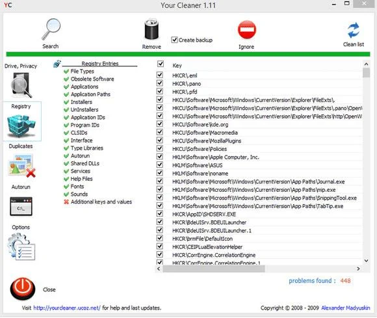The height and width of the screenshot is (318, 377).
Task: Open the Alexander Madyuskin author link
Action: [346, 308]
